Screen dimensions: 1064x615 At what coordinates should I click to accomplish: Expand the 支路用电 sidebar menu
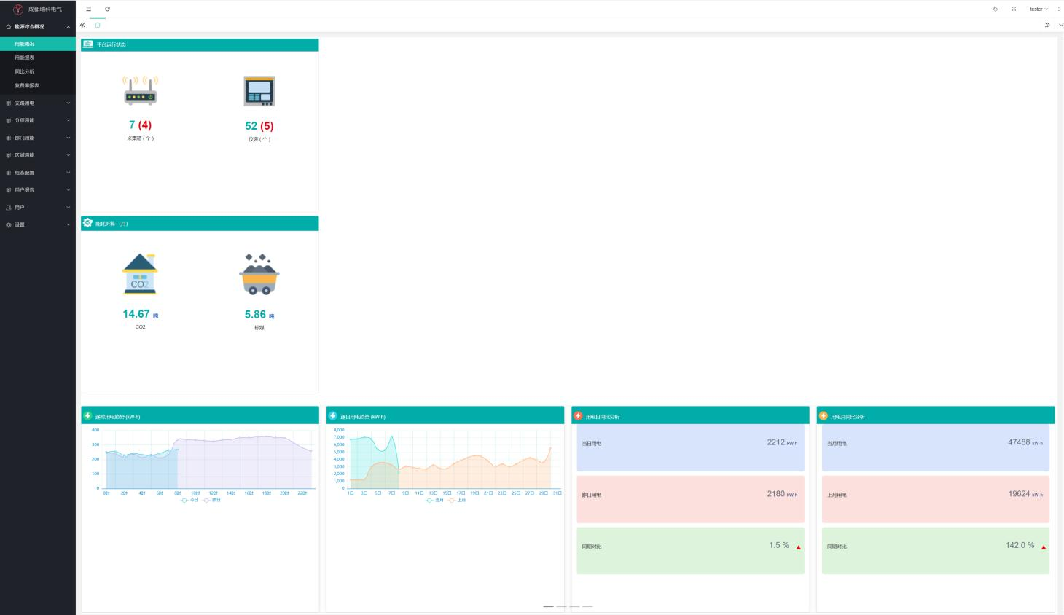[38, 103]
